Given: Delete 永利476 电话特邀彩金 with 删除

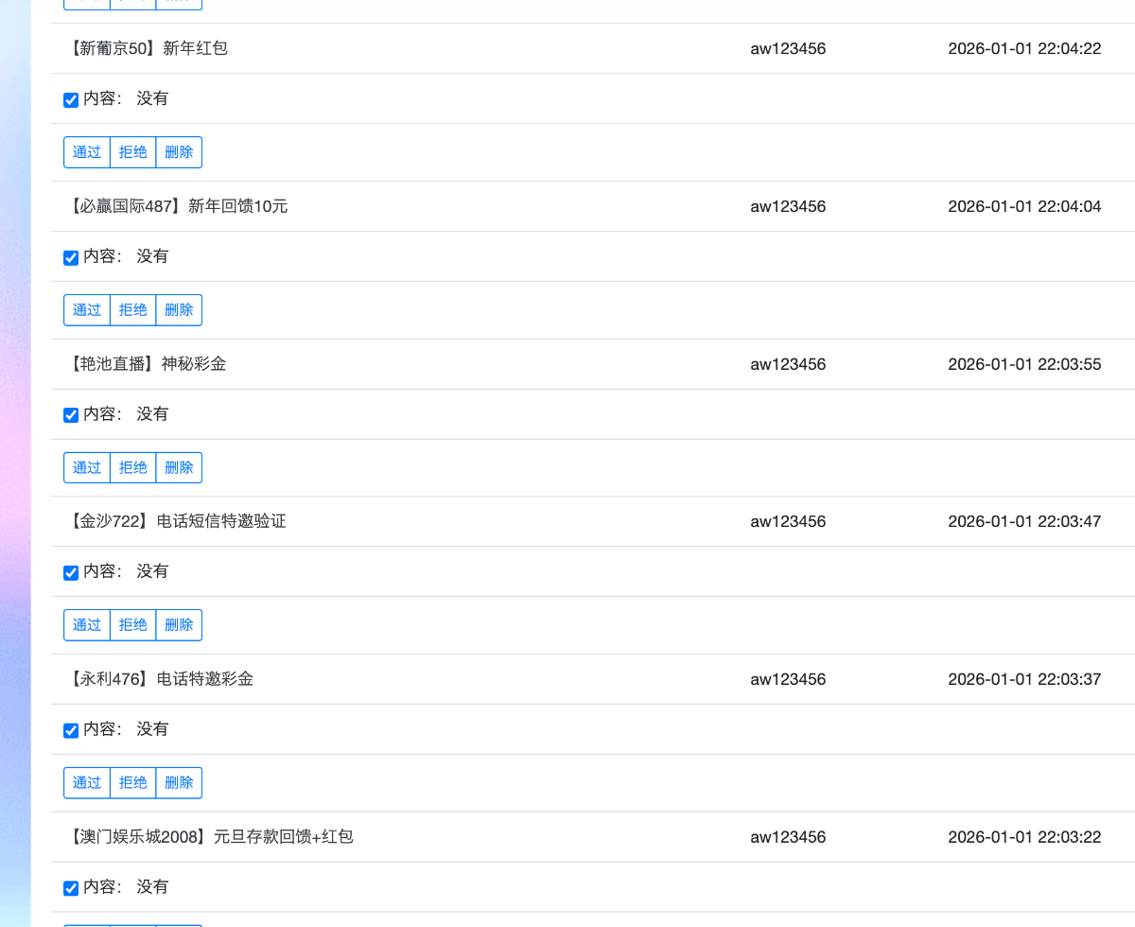Looking at the screenshot, I should click(x=179, y=783).
